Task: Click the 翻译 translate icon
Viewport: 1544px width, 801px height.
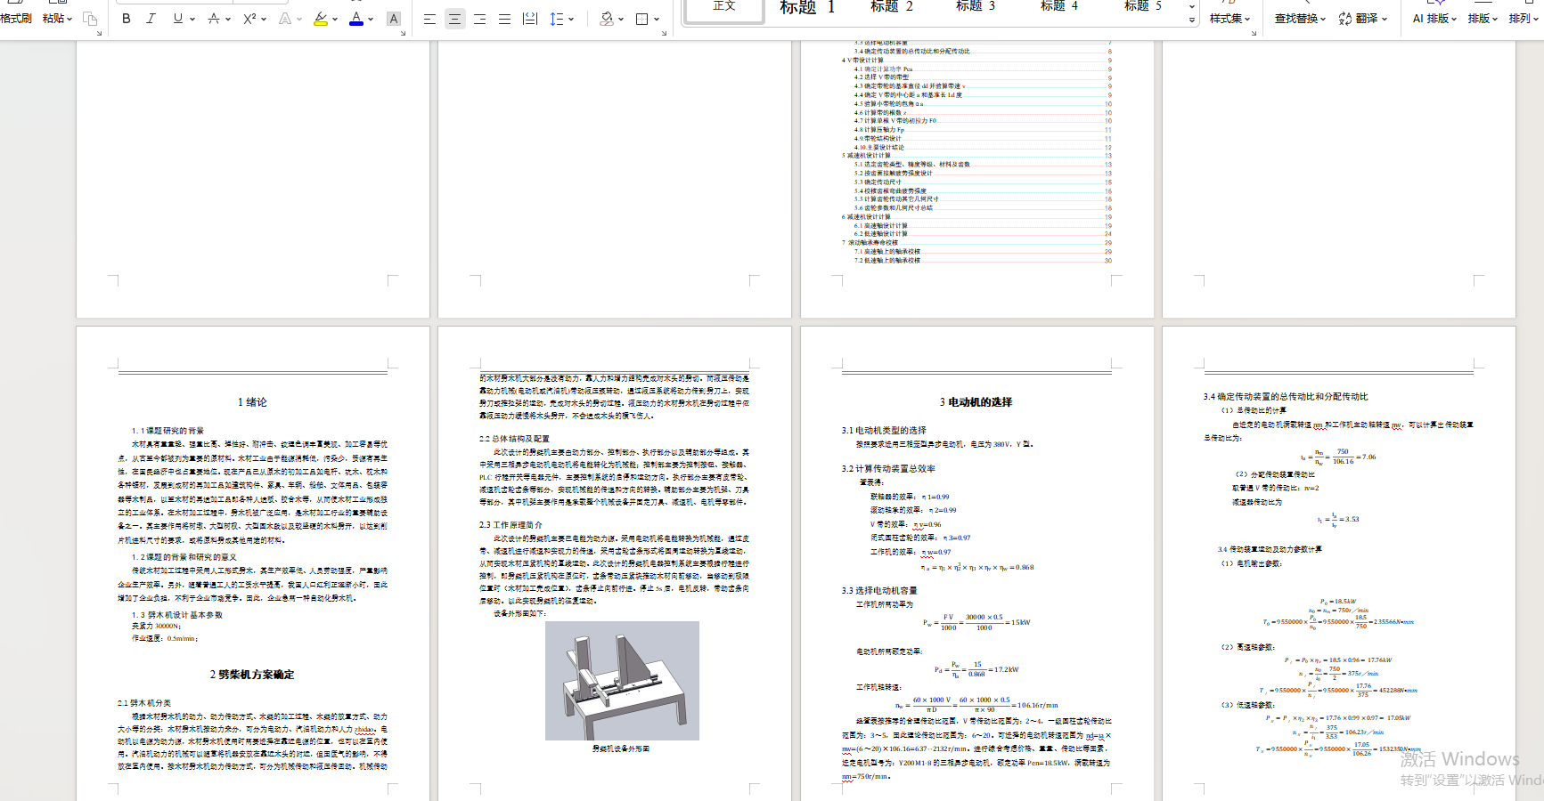Action: [1345, 19]
